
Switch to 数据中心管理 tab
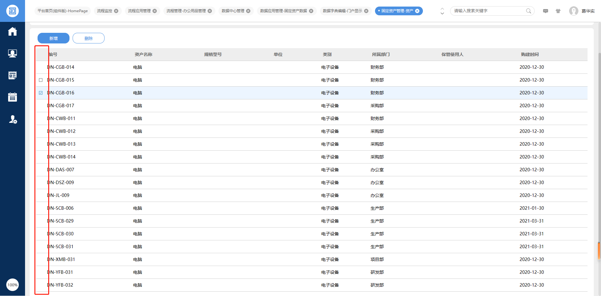(x=233, y=11)
